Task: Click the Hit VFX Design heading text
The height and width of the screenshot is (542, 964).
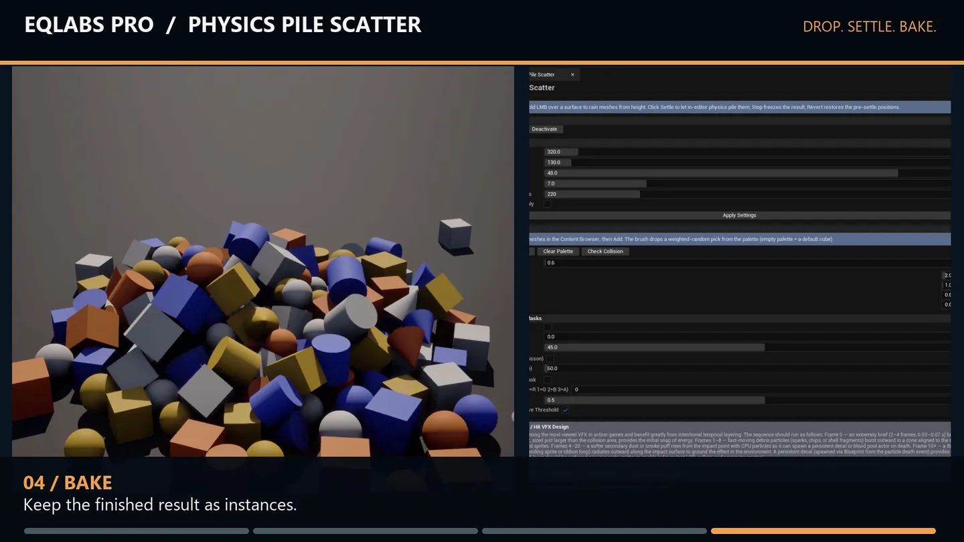Action: (550, 427)
